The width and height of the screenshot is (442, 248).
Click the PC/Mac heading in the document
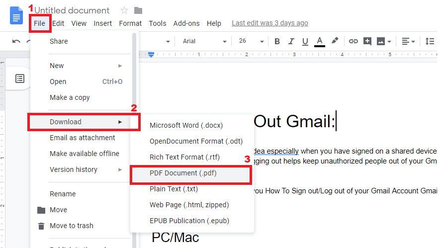[x=176, y=237]
